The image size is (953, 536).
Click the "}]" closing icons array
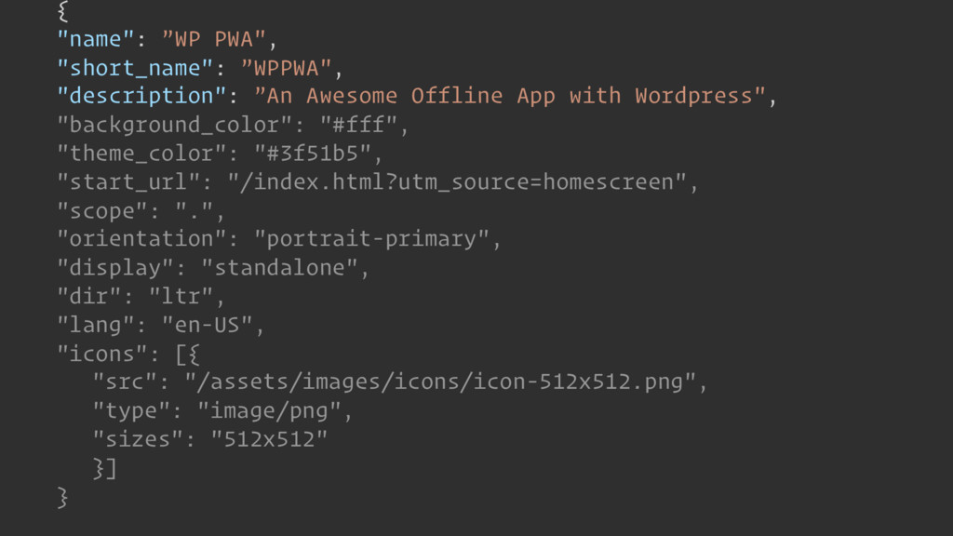point(104,468)
